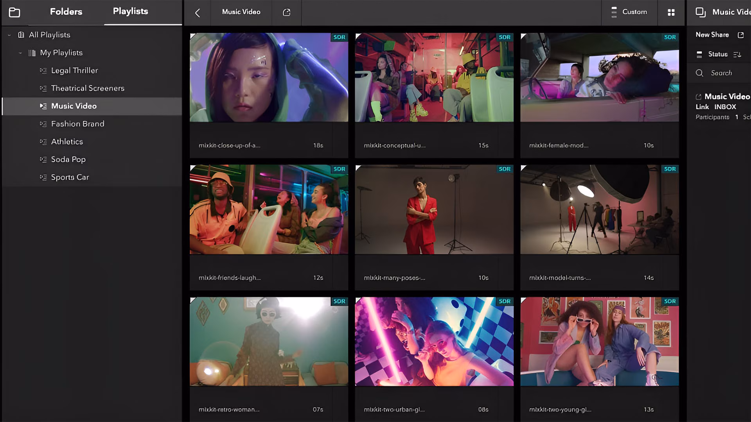Click the mixkit-friends-laugh filename text
Screen dimensions: 751x422
(230, 278)
